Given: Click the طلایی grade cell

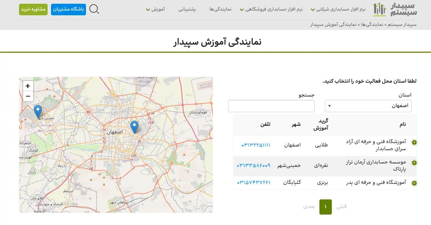Looking at the screenshot, I should pos(322,145).
